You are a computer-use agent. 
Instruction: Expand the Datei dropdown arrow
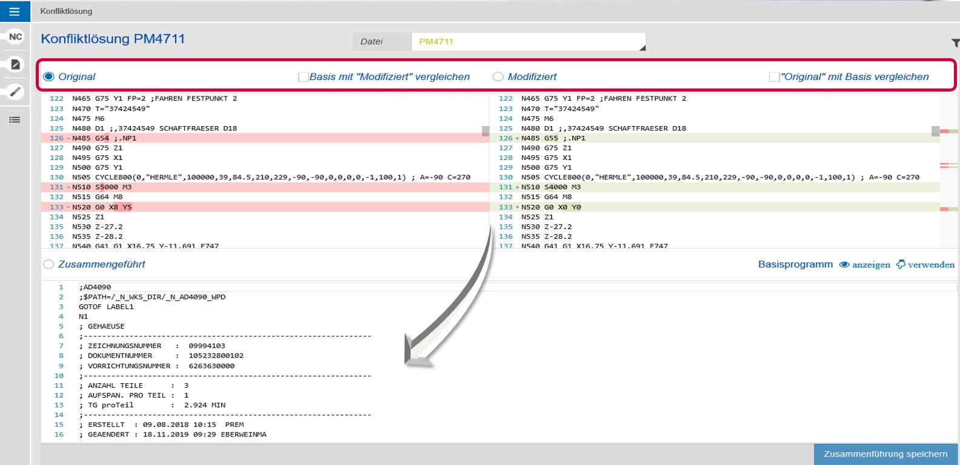(642, 47)
